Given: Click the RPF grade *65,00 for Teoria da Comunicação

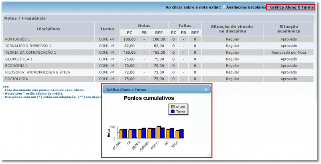Looking at the screenshot, I should click(x=158, y=53).
